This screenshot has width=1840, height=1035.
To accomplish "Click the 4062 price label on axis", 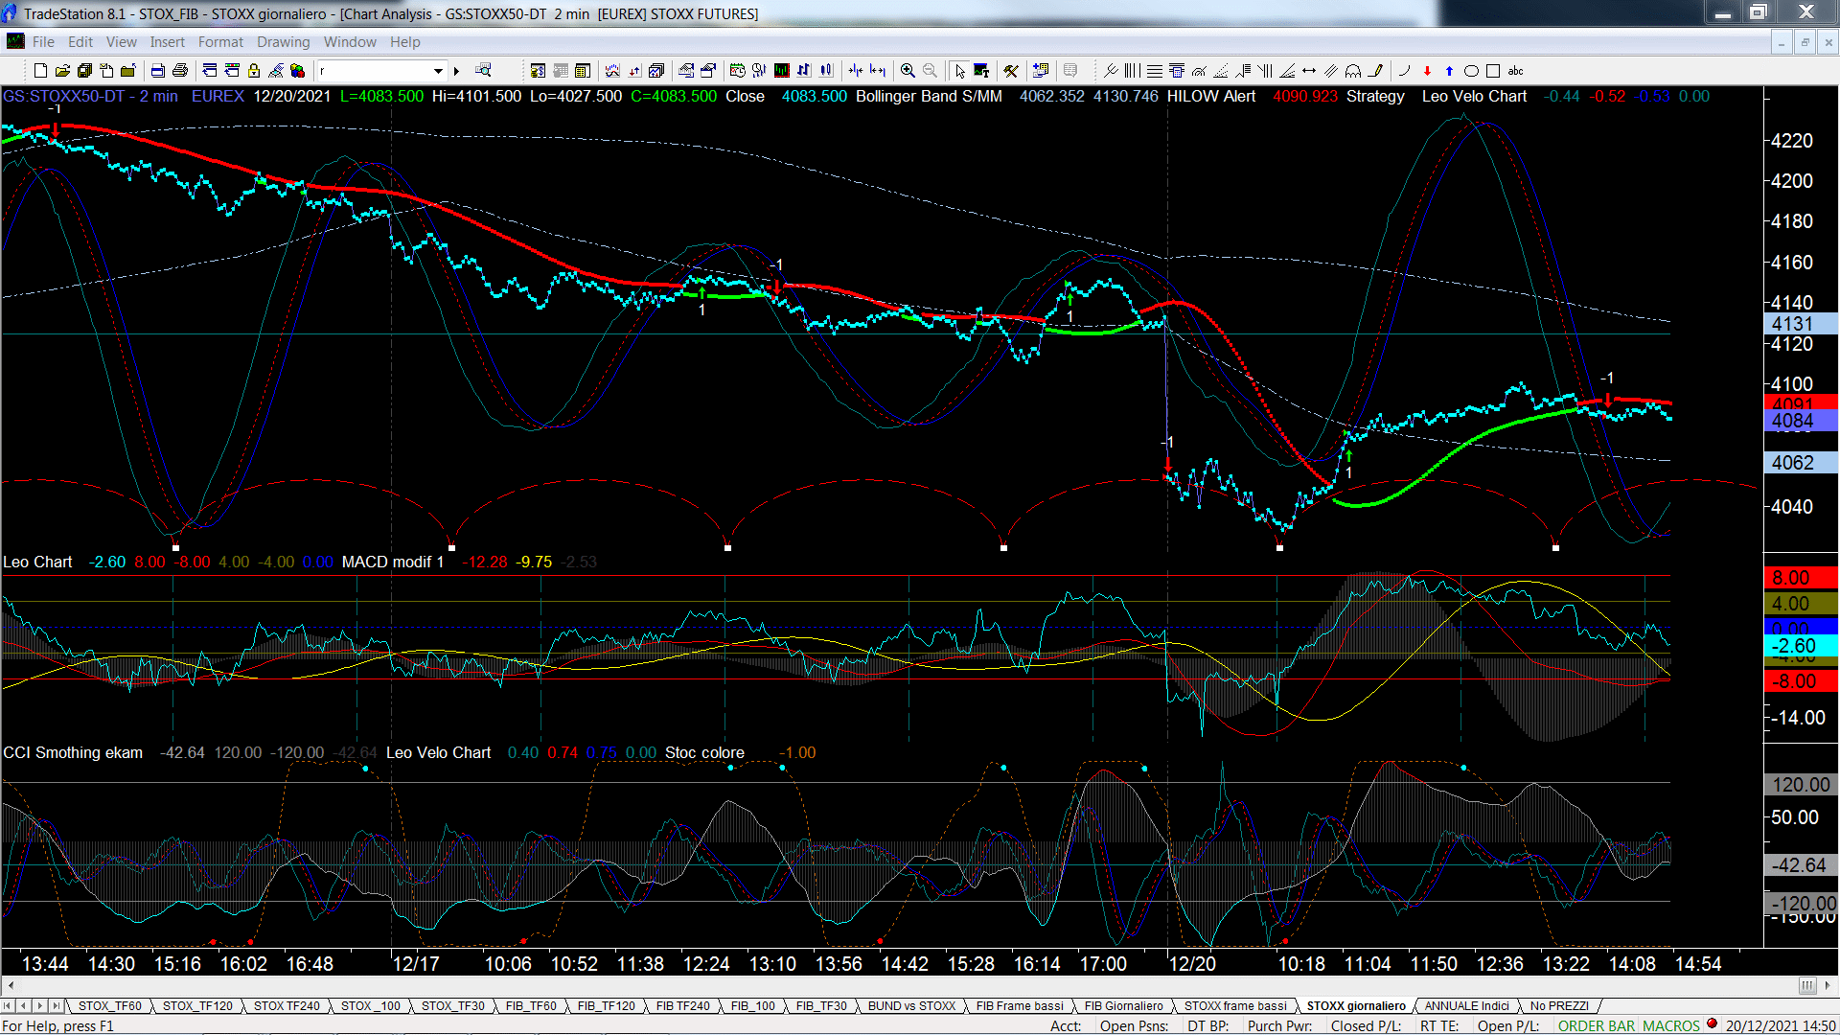I will point(1801,463).
